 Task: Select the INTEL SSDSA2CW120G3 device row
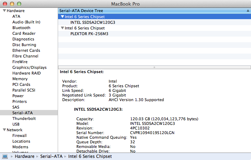point(154,22)
